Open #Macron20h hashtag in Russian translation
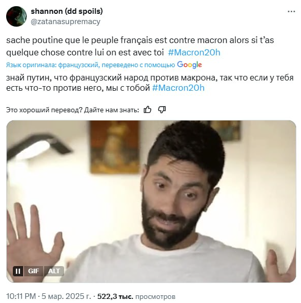The width and height of the screenshot is (301, 303). point(178,88)
